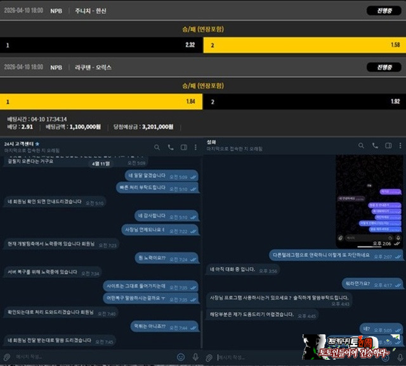Click message '사이트는 그대로 들어가지는데'
The width and height of the screenshot is (406, 366).
pyautogui.click(x=150, y=286)
